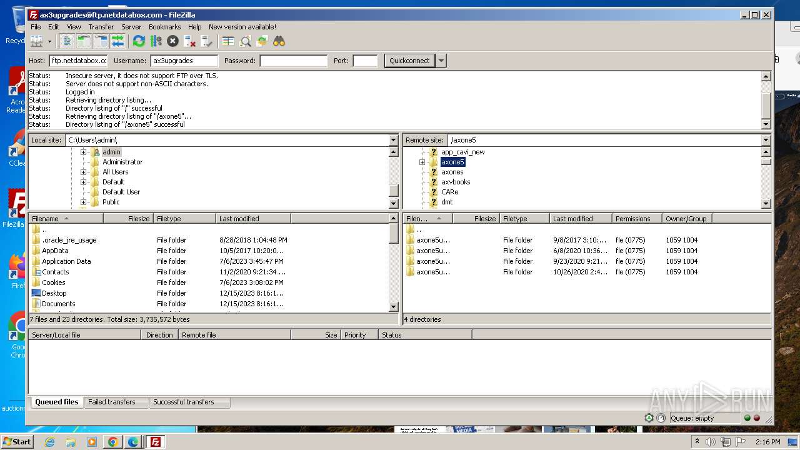Click the Port input field
The height and width of the screenshot is (450, 800).
pyautogui.click(x=365, y=61)
